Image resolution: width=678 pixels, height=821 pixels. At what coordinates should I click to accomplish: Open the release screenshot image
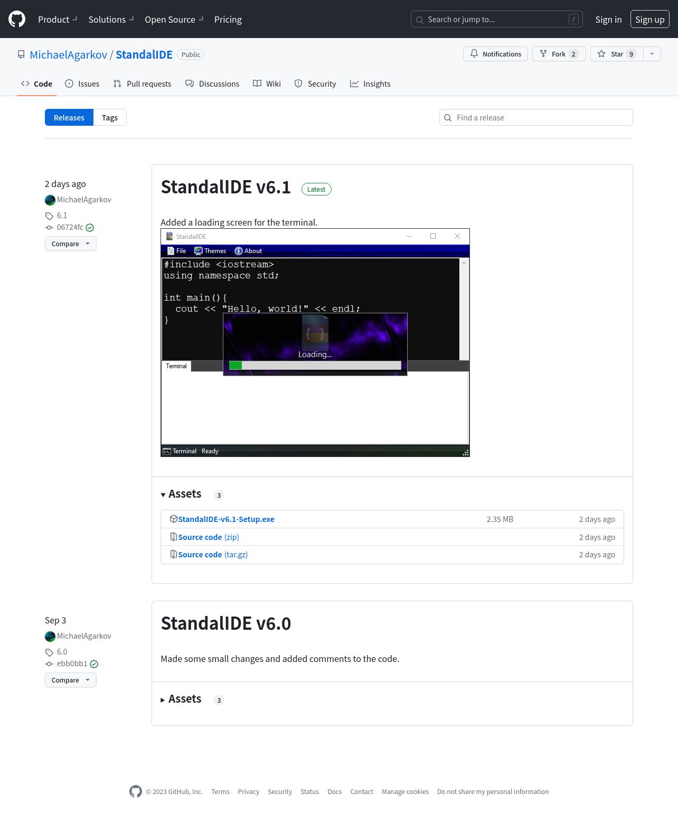(315, 342)
